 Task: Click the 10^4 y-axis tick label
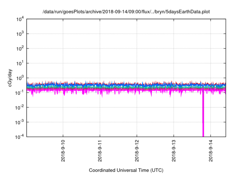coord(20,19)
